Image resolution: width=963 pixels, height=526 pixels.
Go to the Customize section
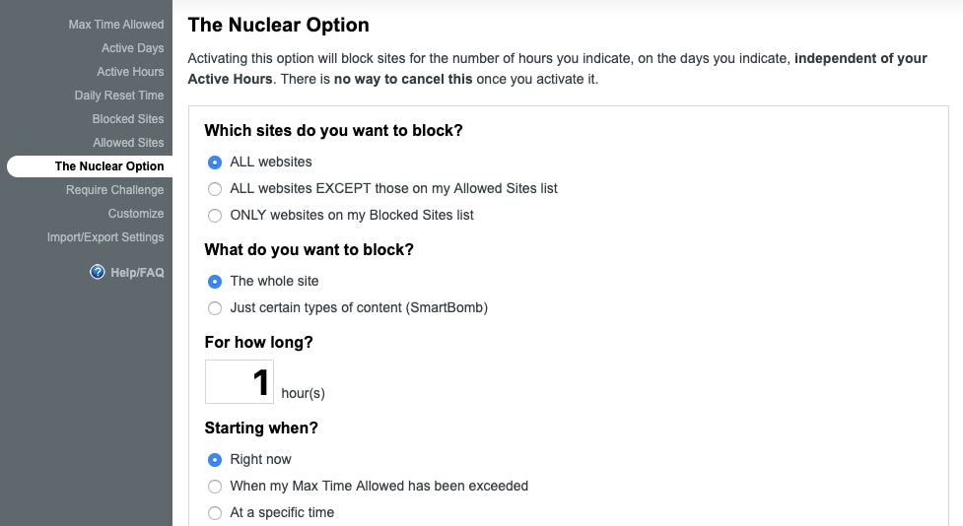(x=136, y=214)
